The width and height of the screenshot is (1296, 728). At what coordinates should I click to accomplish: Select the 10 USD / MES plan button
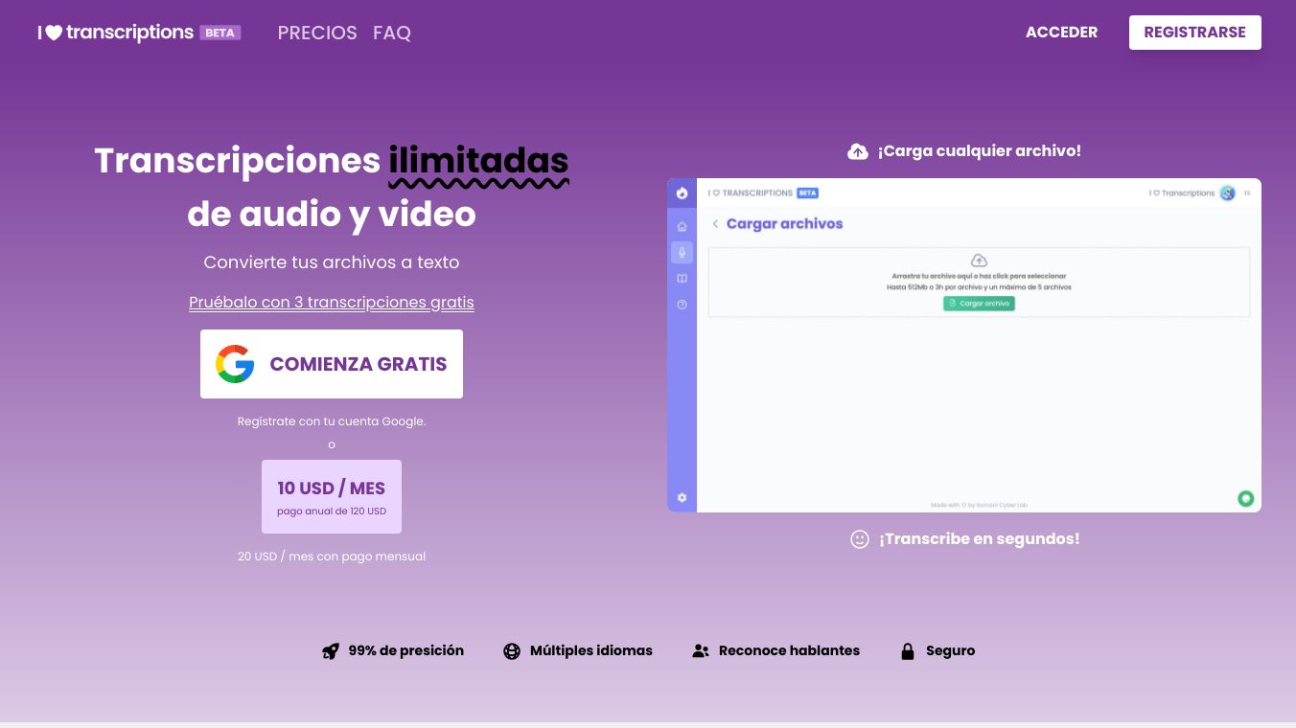coord(332,496)
